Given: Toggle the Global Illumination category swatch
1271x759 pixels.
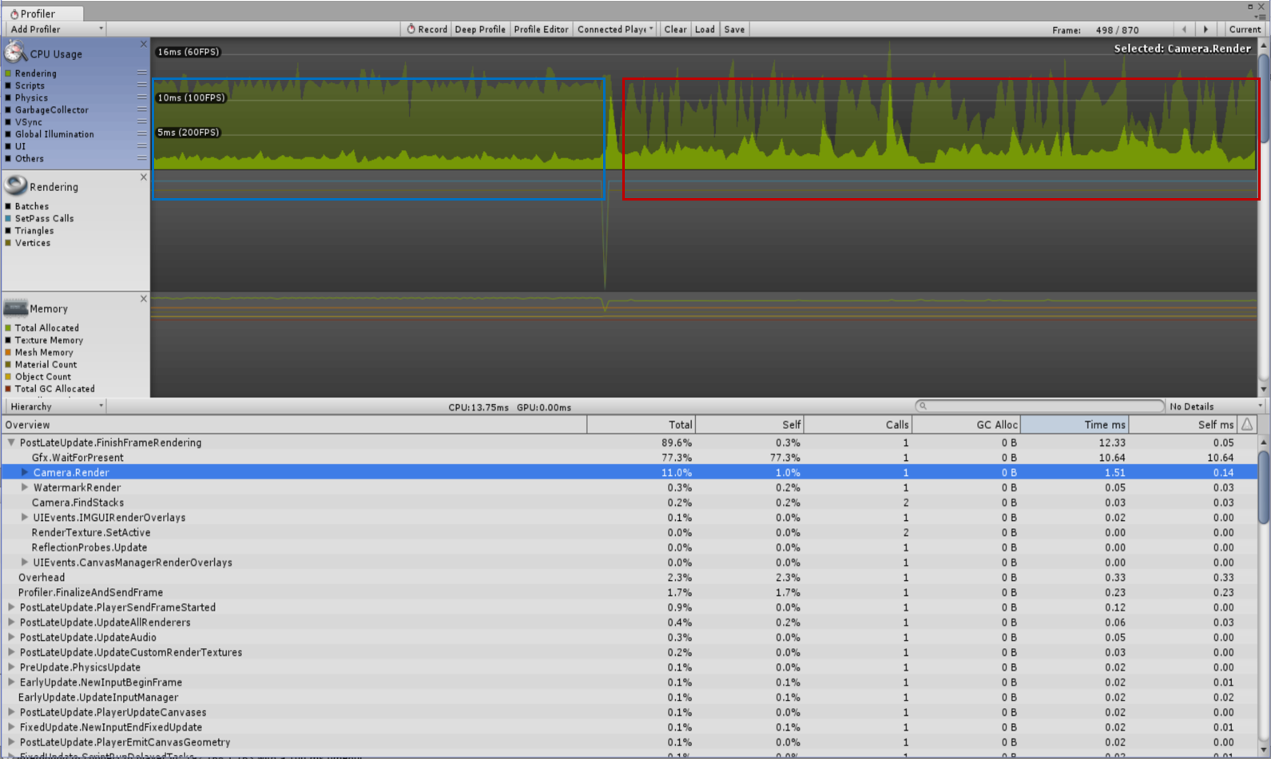Looking at the screenshot, I should [8, 134].
